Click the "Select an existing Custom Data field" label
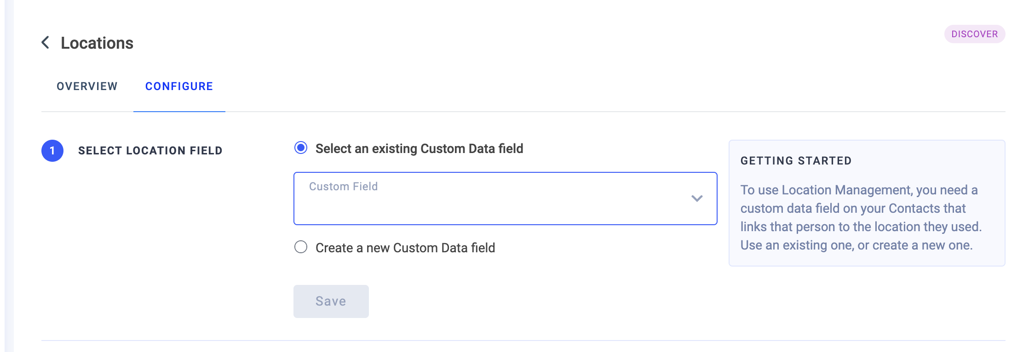 click(419, 149)
